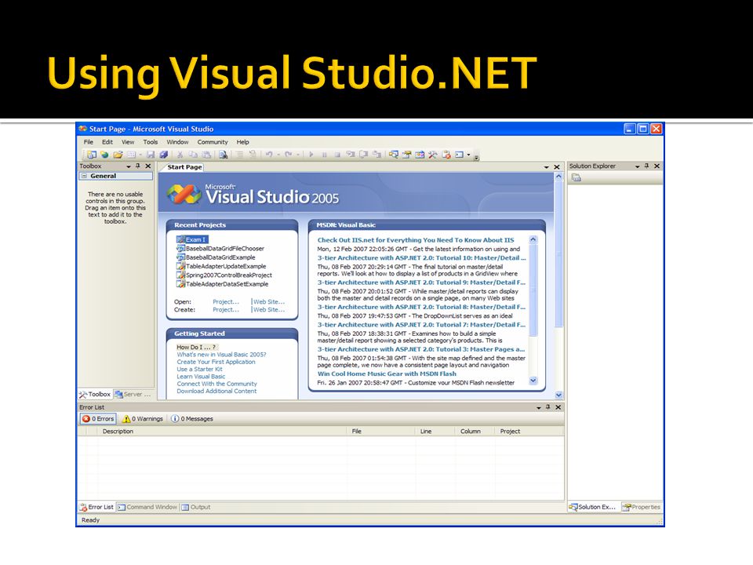Open the Add New Item dropdown arrow
This screenshot has width=753, height=565.
(140, 155)
